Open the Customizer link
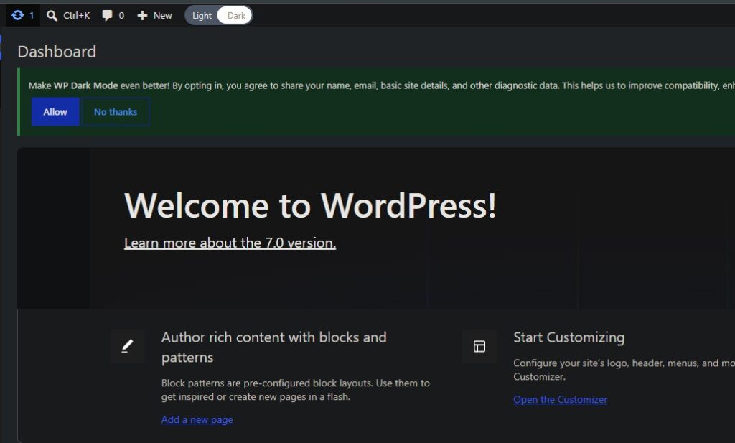This screenshot has height=443, width=735. [560, 399]
